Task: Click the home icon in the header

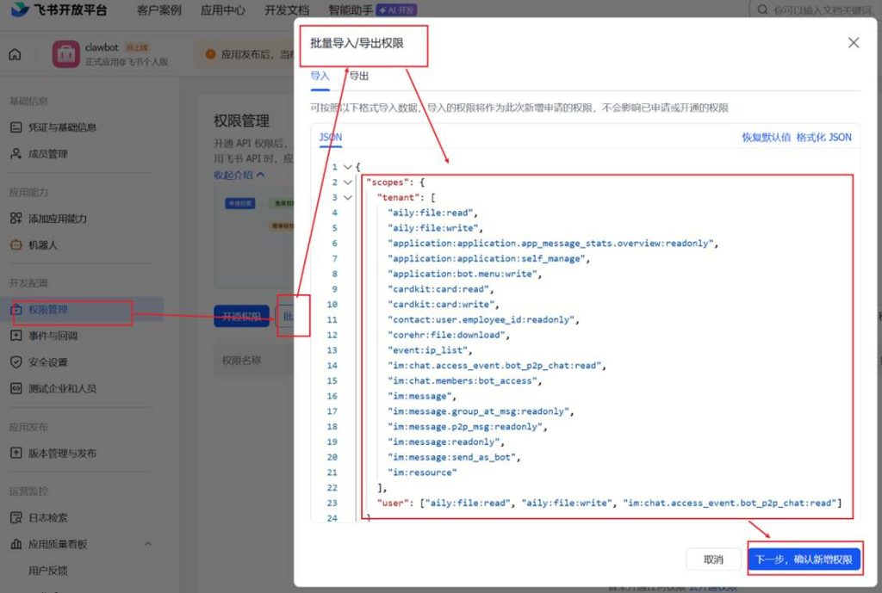Action: 15,55
